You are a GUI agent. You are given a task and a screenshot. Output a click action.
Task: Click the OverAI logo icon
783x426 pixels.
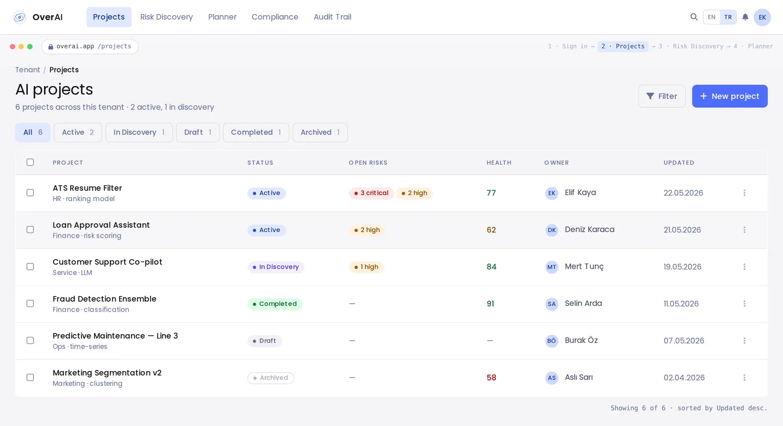tap(20, 17)
